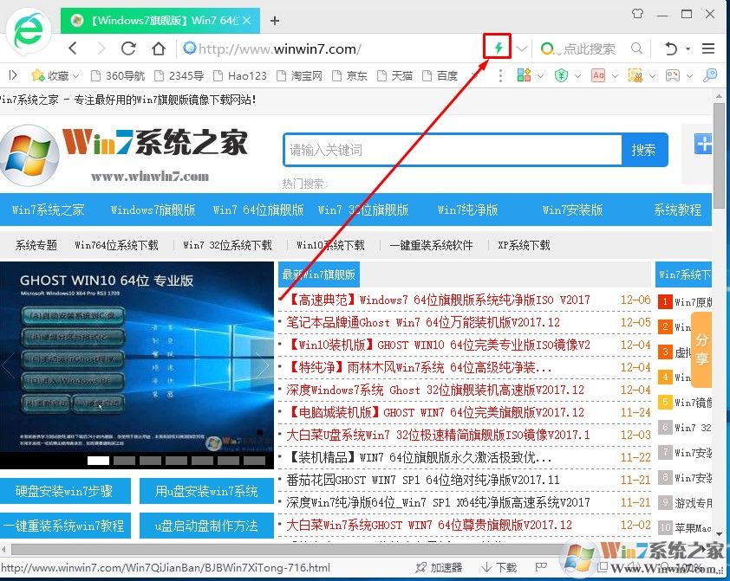Viewport: 730px width, 581px height.
Task: Click the blue plus icon at right
Action: tap(703, 144)
